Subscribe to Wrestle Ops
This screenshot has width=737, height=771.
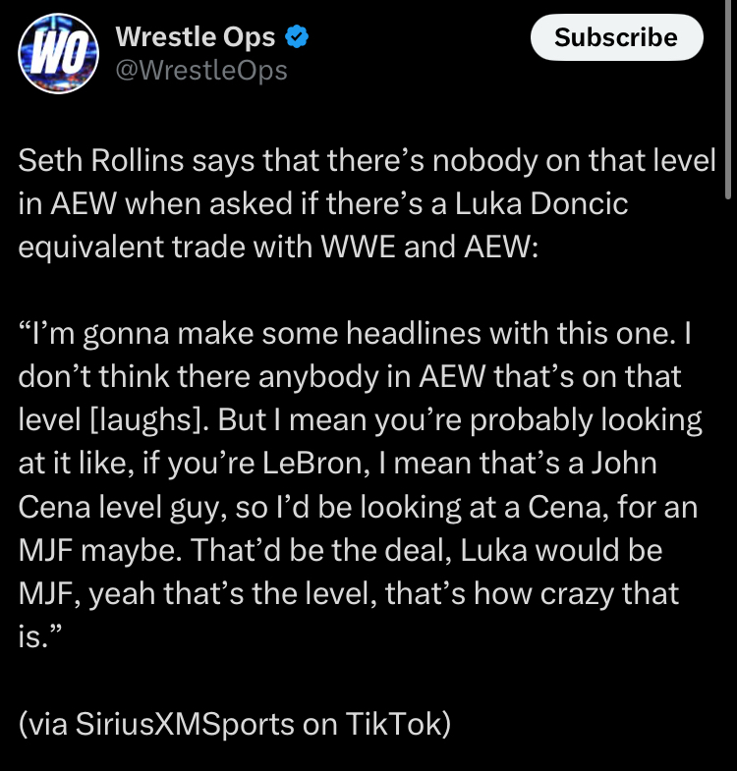(616, 37)
